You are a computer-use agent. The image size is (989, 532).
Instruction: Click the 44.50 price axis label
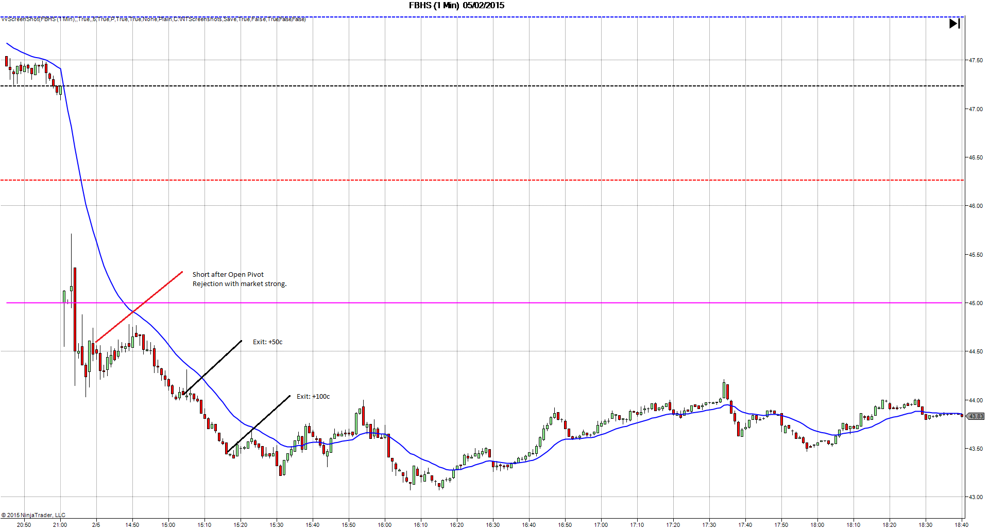(976, 351)
